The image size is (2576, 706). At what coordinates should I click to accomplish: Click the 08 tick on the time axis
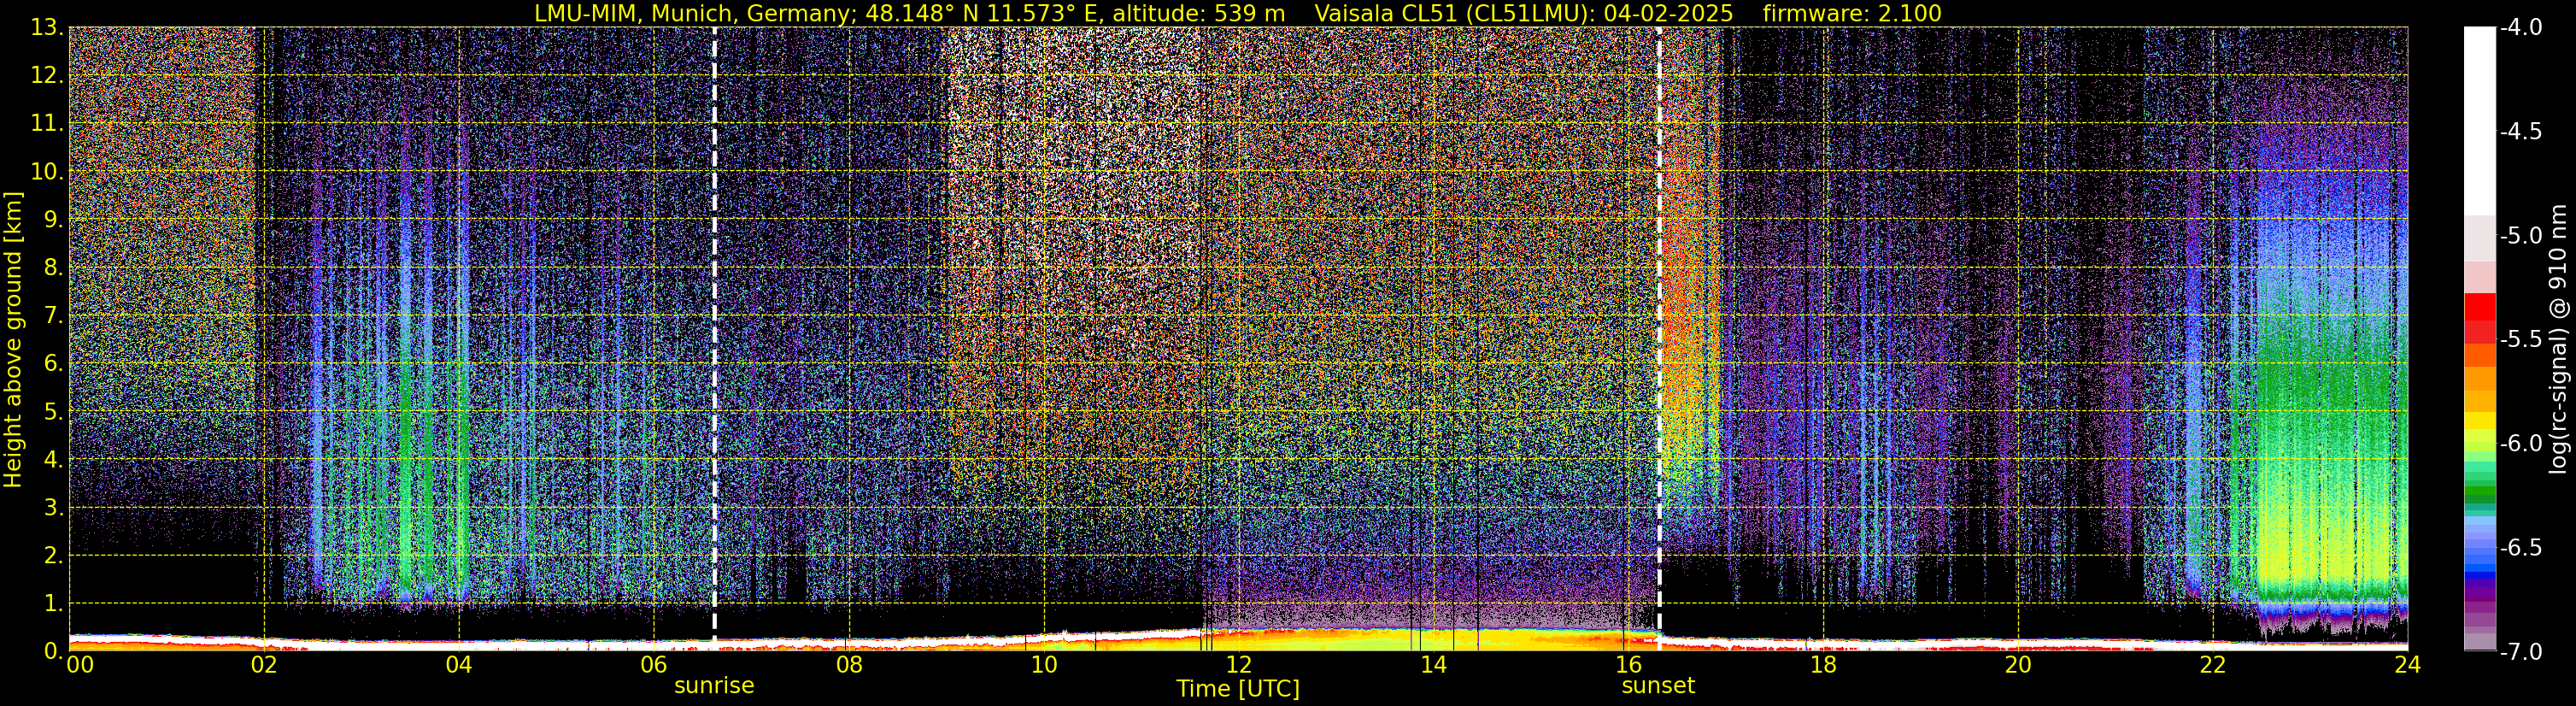tap(849, 665)
